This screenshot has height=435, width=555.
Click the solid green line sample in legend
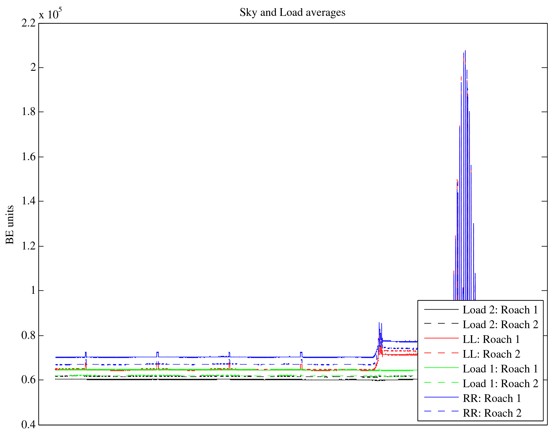pos(441,368)
